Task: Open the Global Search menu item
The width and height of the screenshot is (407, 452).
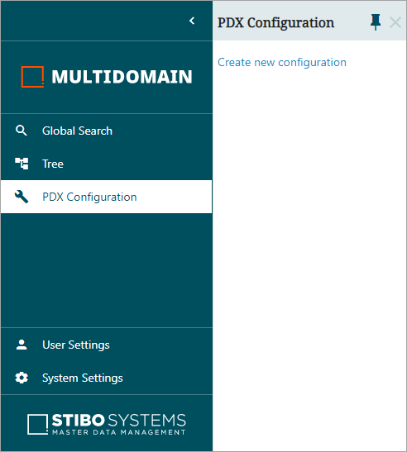Action: (106, 131)
